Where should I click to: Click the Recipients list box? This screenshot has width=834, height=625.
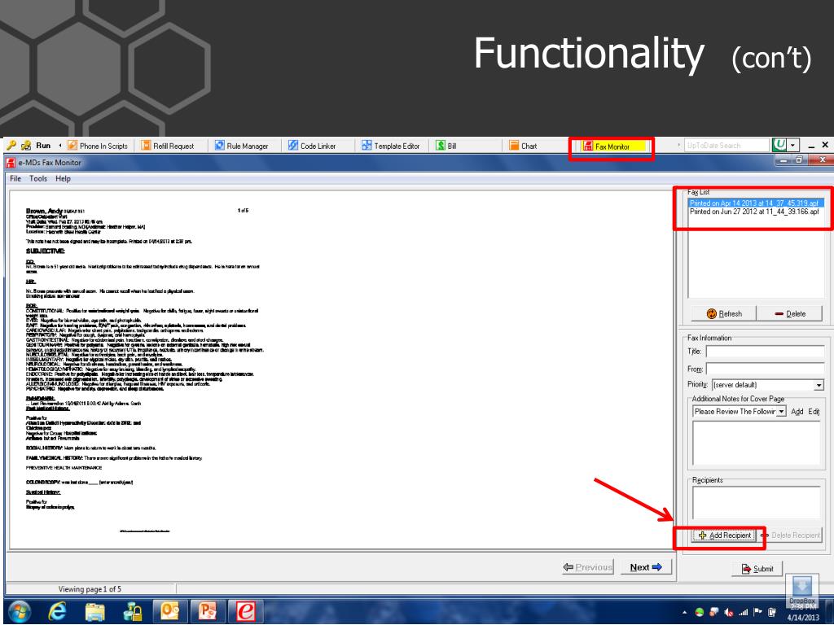pyautogui.click(x=756, y=503)
